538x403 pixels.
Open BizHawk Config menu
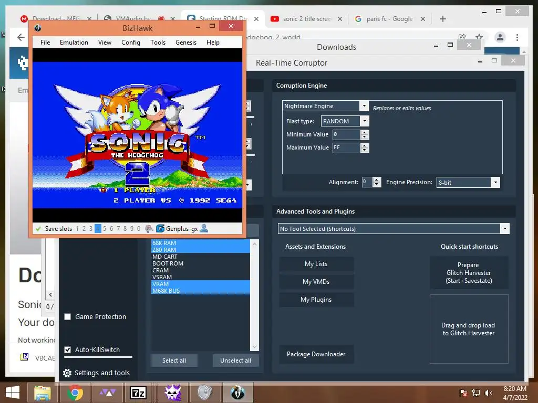pos(131,42)
